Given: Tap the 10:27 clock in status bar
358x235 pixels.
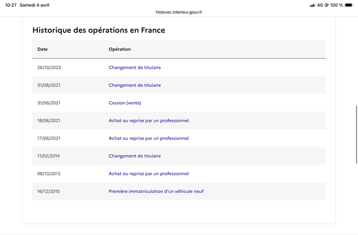Looking at the screenshot, I should pyautogui.click(x=11, y=5).
